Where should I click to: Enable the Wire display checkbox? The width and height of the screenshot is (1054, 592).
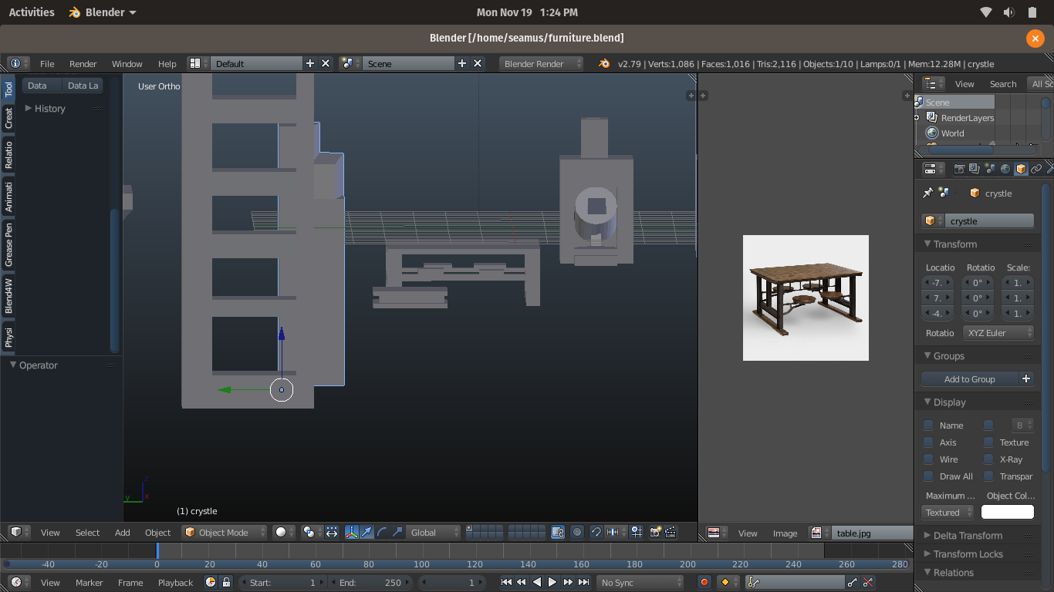[928, 459]
